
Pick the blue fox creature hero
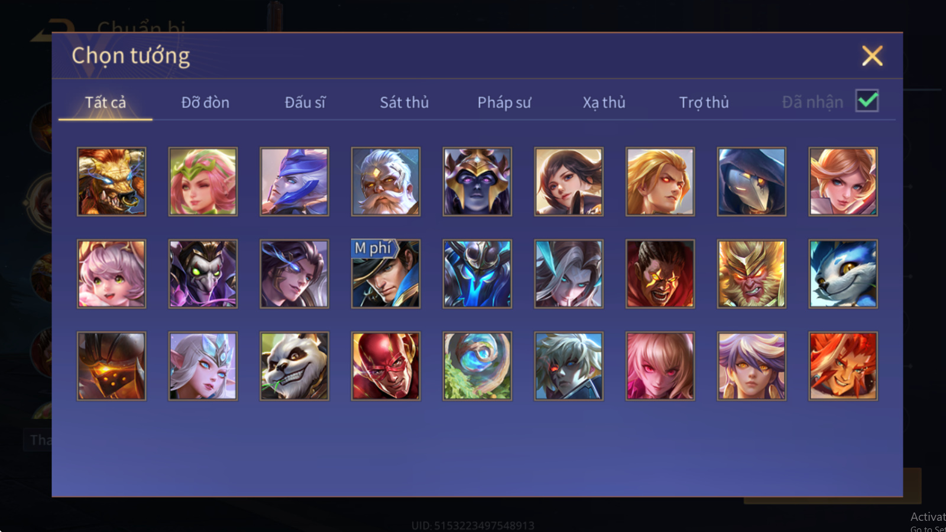[843, 274]
